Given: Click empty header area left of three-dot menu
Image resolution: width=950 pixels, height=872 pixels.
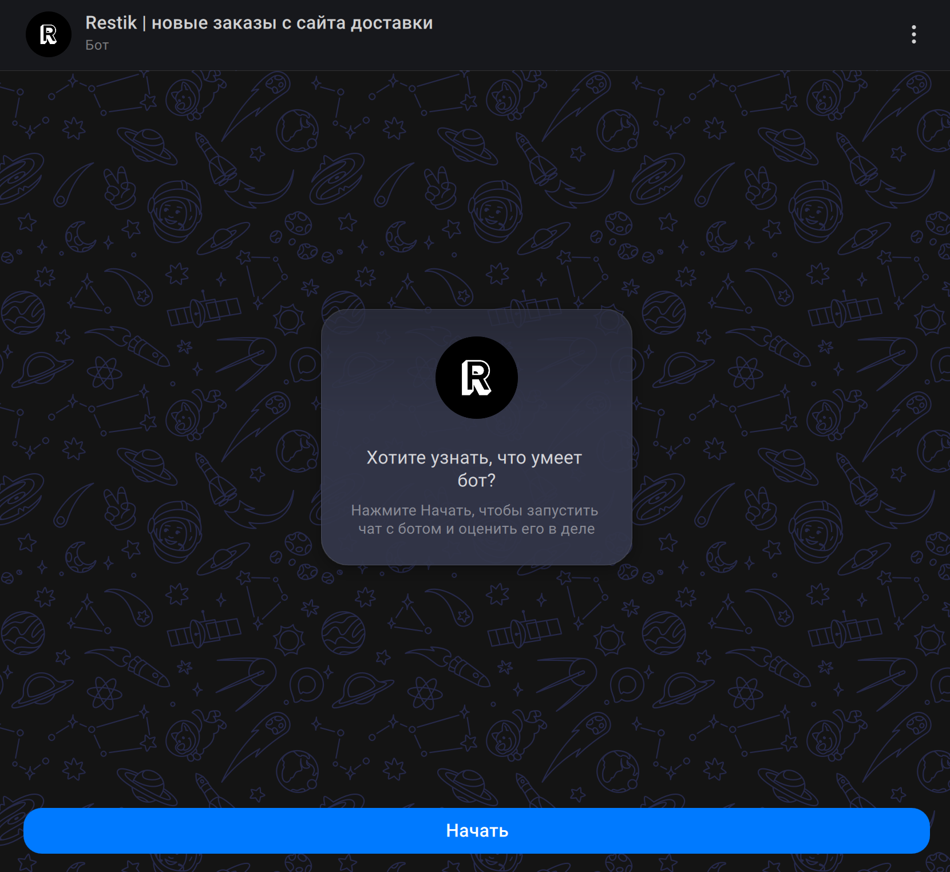Looking at the screenshot, I should click(687, 34).
